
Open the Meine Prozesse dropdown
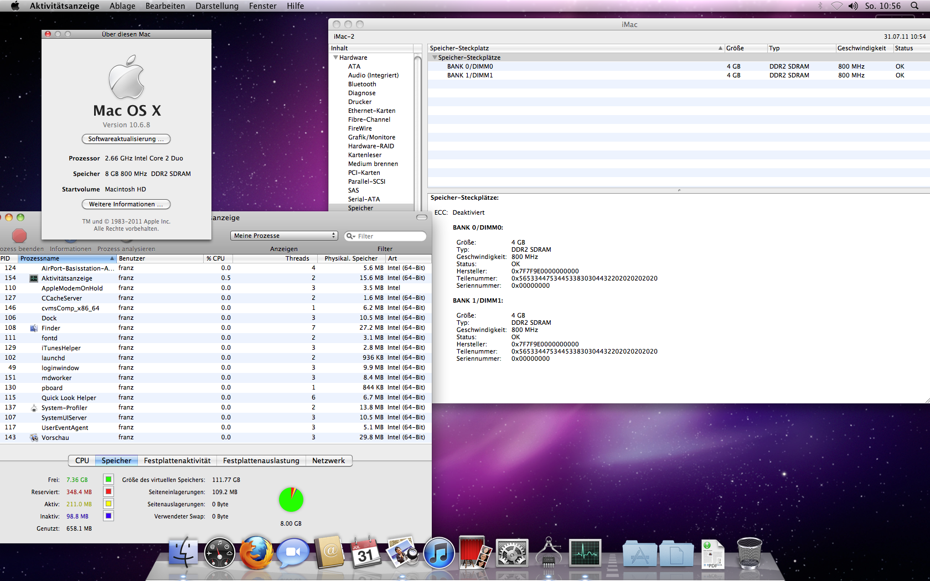(284, 236)
